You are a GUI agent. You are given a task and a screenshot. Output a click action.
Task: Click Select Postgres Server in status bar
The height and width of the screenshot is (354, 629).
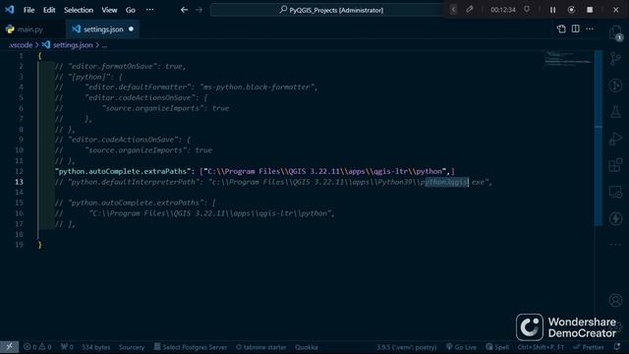pos(191,347)
